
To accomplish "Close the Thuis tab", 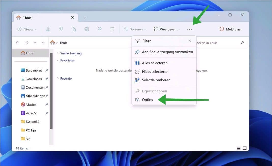I will point(72,18).
